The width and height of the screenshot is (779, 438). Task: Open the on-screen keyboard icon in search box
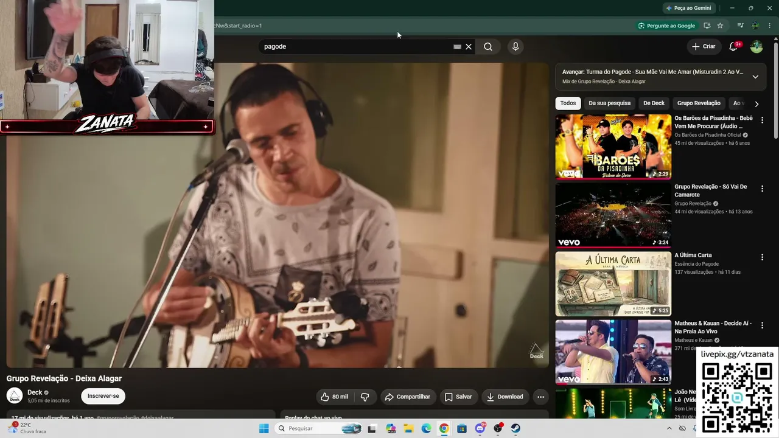click(457, 47)
